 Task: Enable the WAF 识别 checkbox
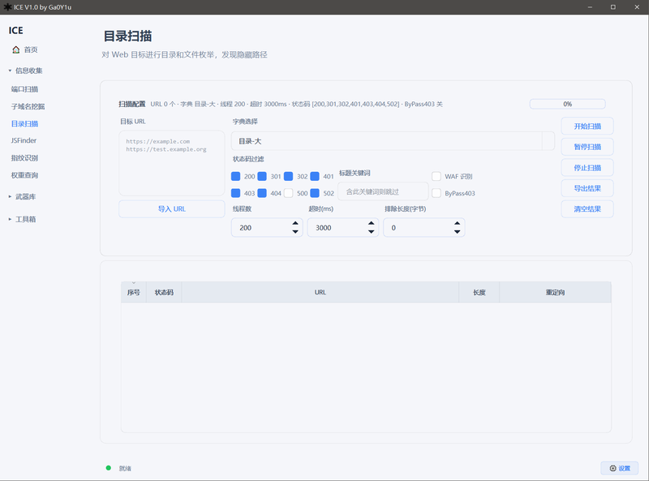pos(436,176)
